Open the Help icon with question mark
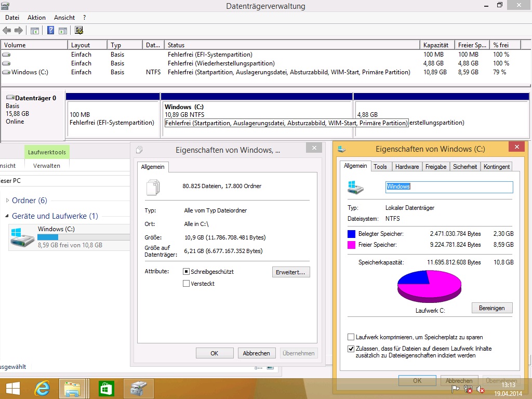 (50, 31)
